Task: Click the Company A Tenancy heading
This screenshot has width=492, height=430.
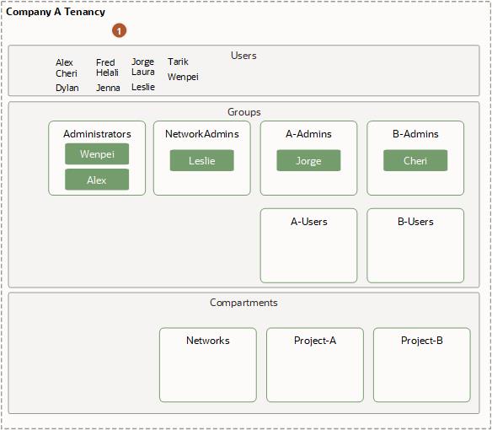Action: [x=56, y=12]
